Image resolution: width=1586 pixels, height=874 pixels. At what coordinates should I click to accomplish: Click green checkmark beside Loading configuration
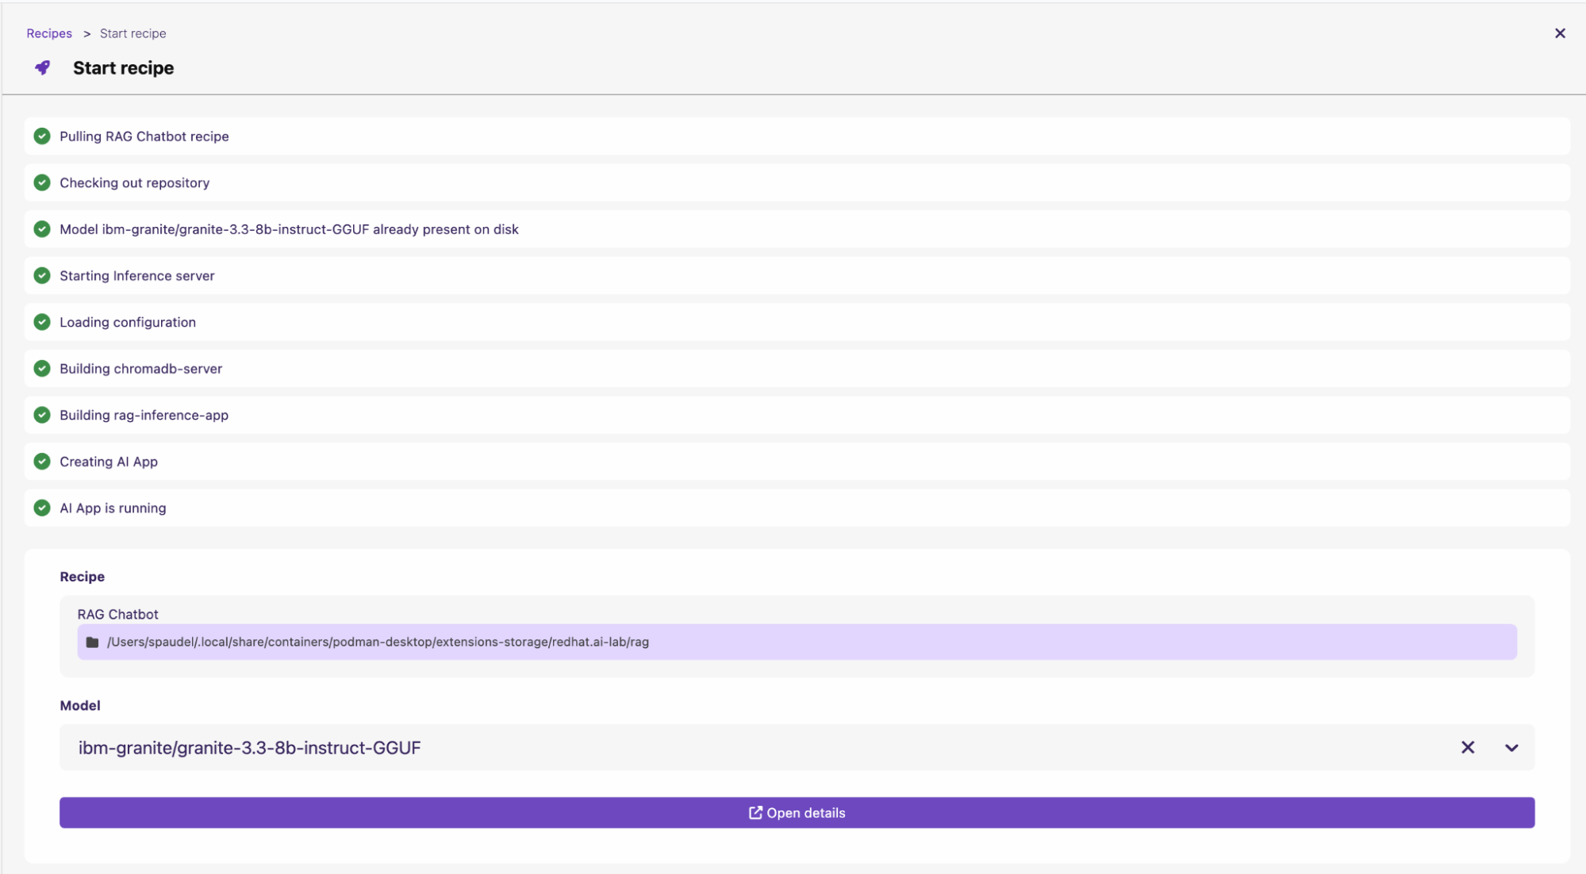42,322
